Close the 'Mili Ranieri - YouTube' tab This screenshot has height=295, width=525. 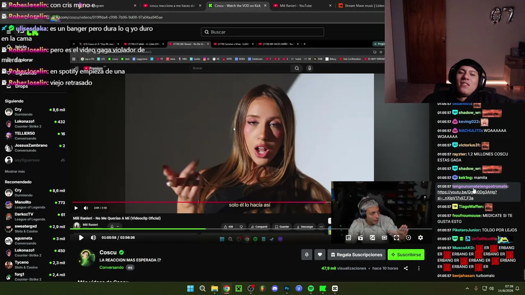pyautogui.click(x=330, y=6)
